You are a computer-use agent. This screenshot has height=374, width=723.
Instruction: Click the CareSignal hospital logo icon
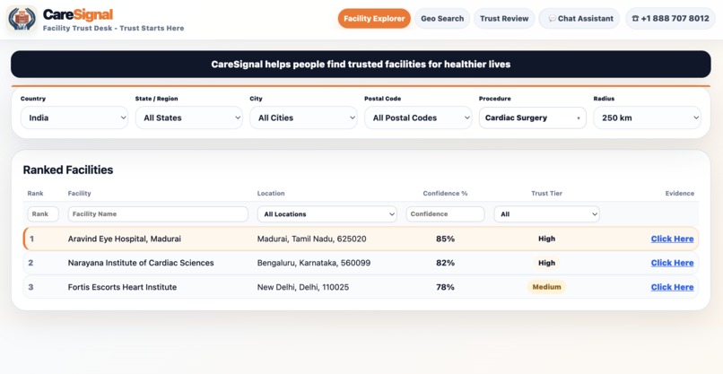pyautogui.click(x=22, y=20)
